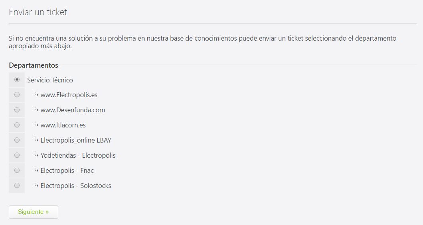Click the sub-department arrow icon beside www.Electropolis.es
Screen dimensions: 423x225
coord(36,94)
